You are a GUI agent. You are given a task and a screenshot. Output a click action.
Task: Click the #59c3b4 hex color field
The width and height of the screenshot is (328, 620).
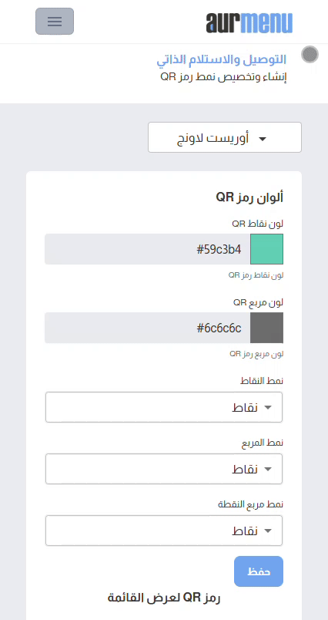(147, 249)
